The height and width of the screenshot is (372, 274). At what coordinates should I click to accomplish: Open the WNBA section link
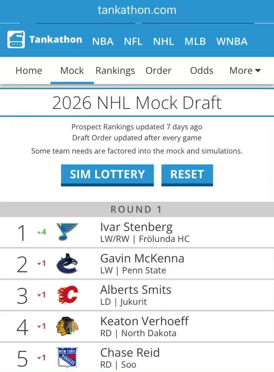coord(232,41)
